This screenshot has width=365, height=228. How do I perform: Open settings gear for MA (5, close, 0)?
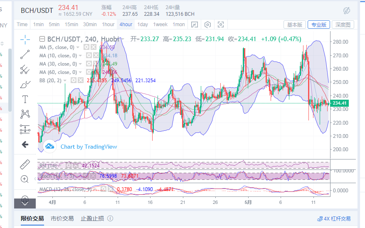(86, 47)
